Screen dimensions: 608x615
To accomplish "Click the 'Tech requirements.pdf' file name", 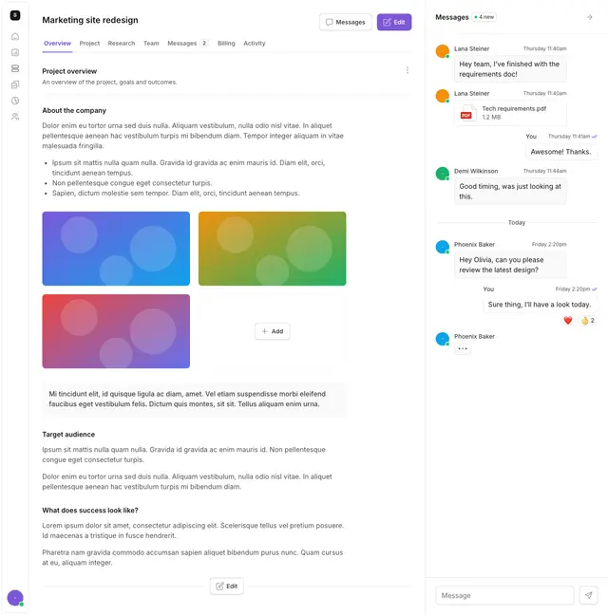I will click(x=514, y=108).
